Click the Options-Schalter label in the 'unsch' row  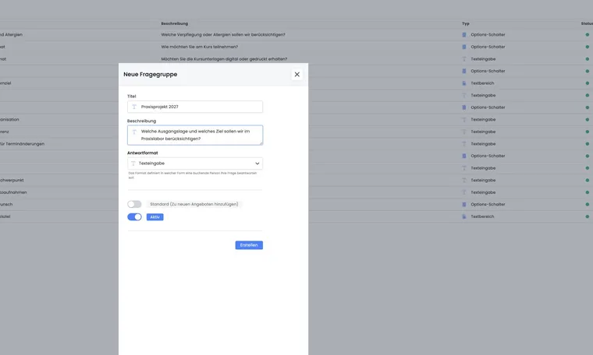(x=488, y=205)
